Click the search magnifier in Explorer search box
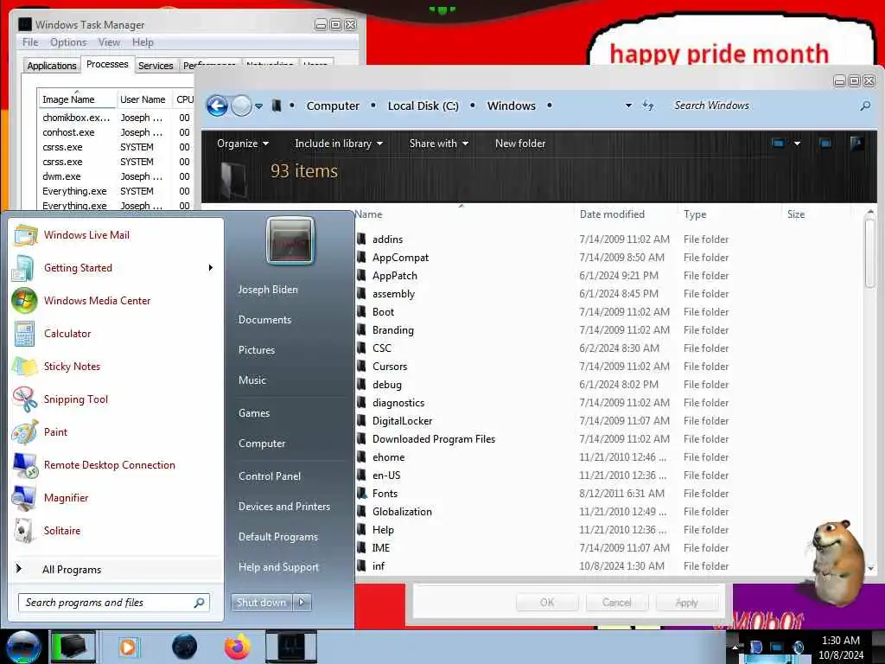 (x=864, y=105)
